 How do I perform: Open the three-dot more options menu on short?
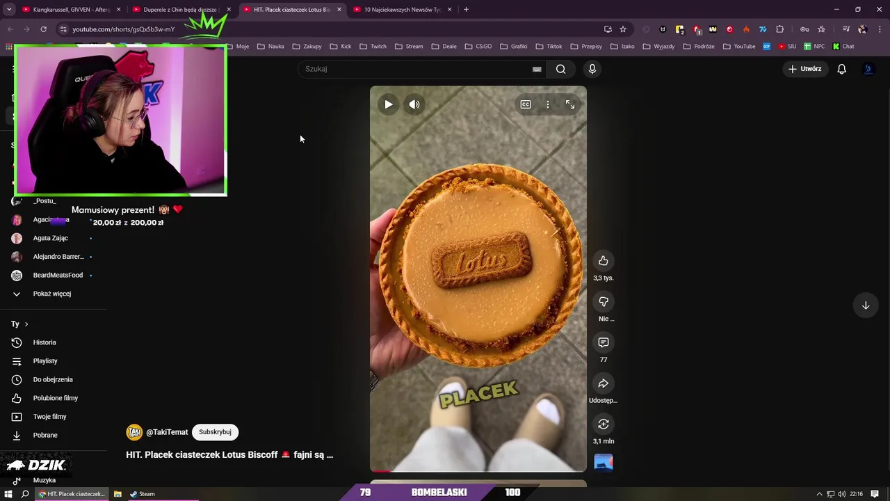(548, 104)
